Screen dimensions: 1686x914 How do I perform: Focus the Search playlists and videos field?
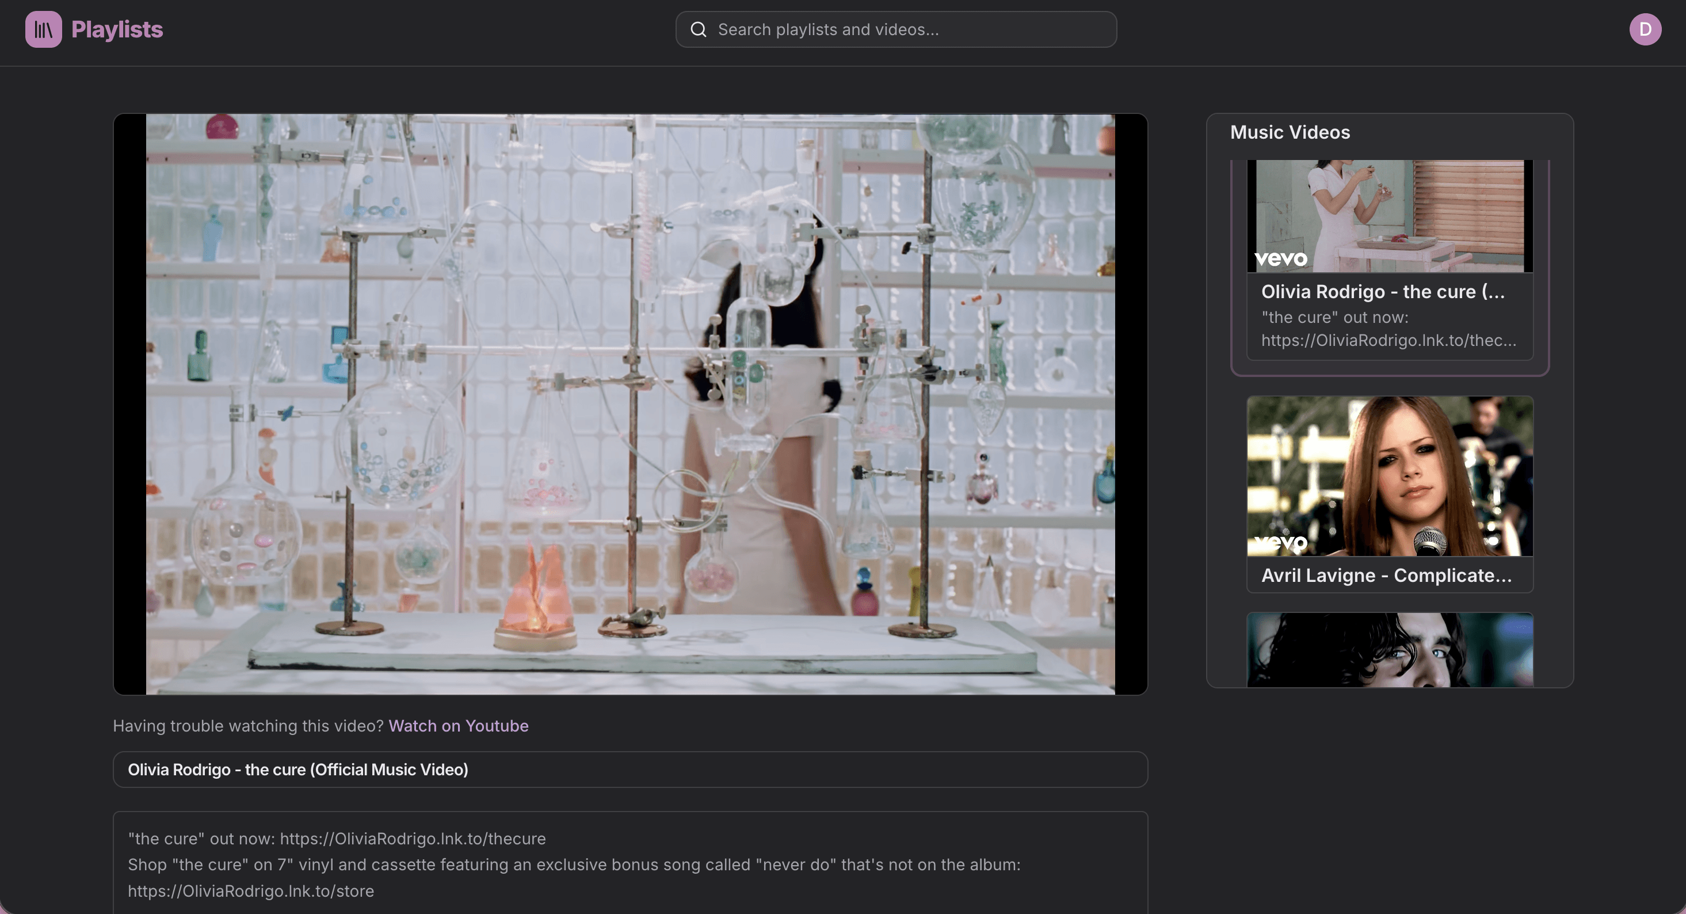click(x=896, y=29)
